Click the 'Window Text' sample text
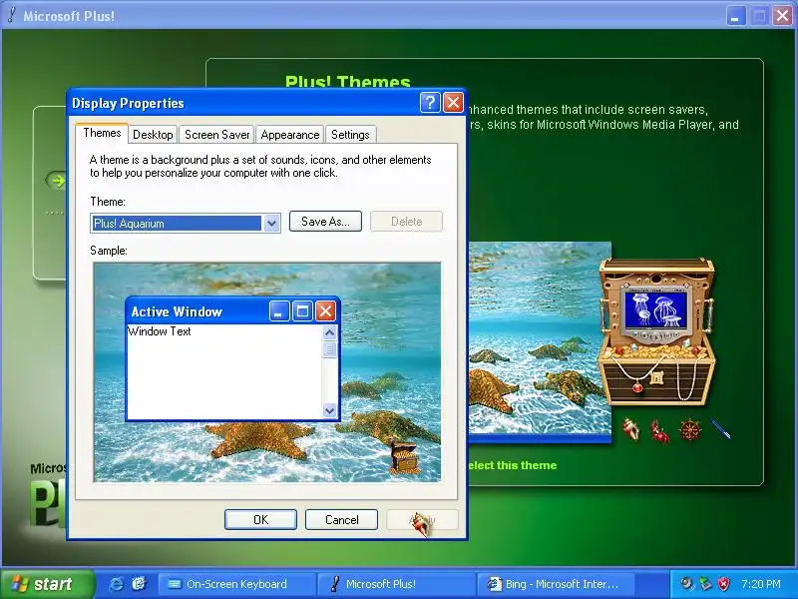The width and height of the screenshot is (798, 599). 160,331
